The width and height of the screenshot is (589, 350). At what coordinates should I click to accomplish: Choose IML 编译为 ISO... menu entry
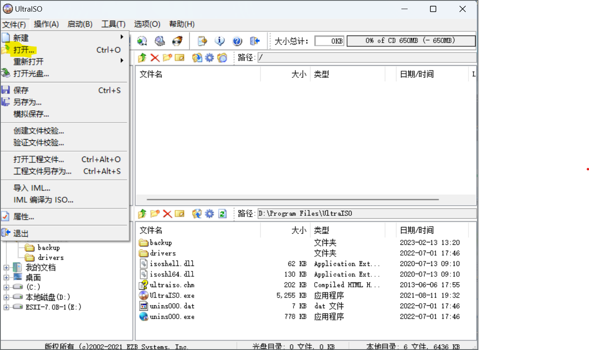[65, 200]
